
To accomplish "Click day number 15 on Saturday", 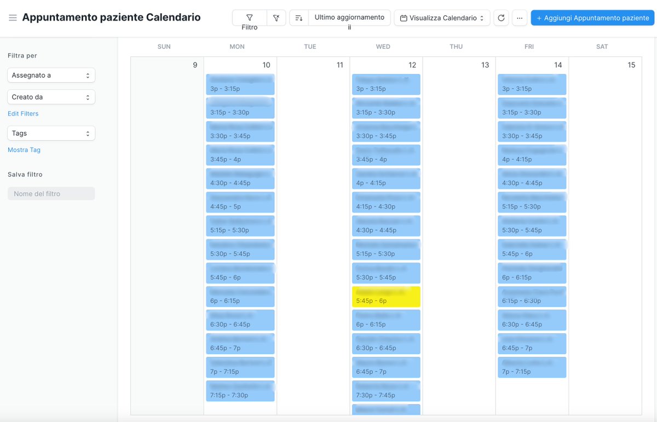I will 631,65.
